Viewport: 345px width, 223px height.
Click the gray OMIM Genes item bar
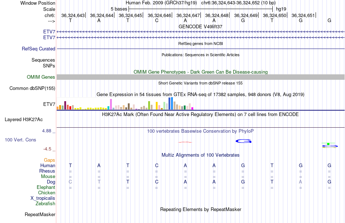[x=200, y=77]
